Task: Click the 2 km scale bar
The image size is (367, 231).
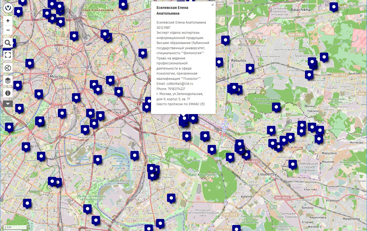Action: pyautogui.click(x=15, y=227)
